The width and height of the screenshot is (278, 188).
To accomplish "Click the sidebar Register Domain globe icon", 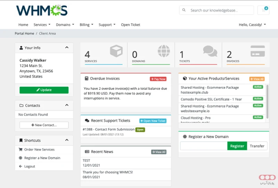I will pyautogui.click(x=21, y=158).
